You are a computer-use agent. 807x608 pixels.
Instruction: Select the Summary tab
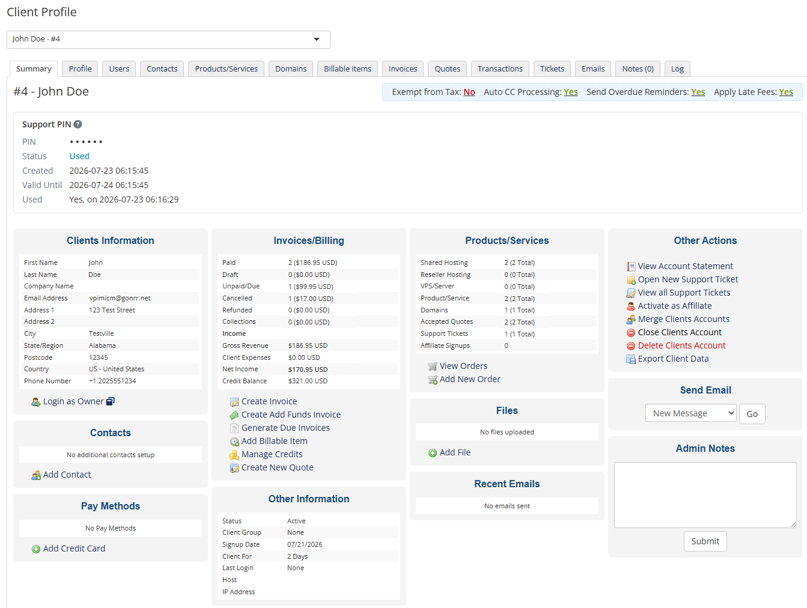coord(34,69)
